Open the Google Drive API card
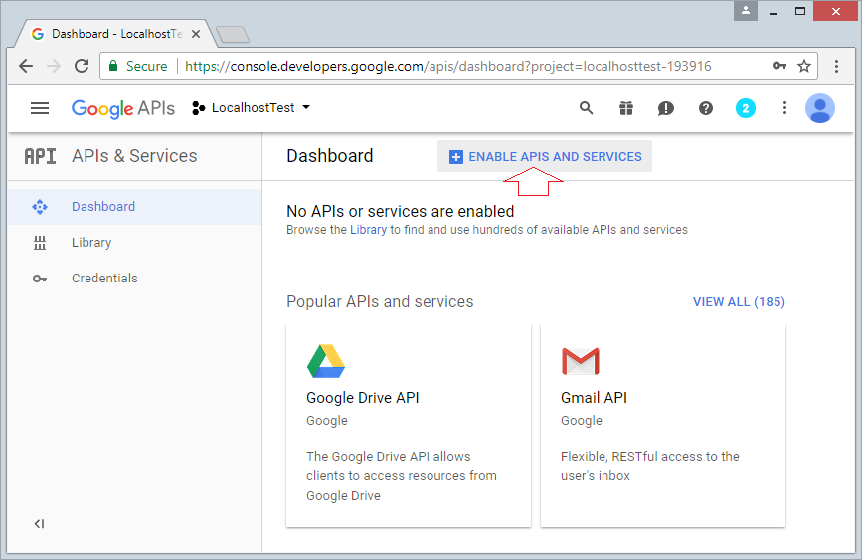The image size is (862, 560). point(409,426)
